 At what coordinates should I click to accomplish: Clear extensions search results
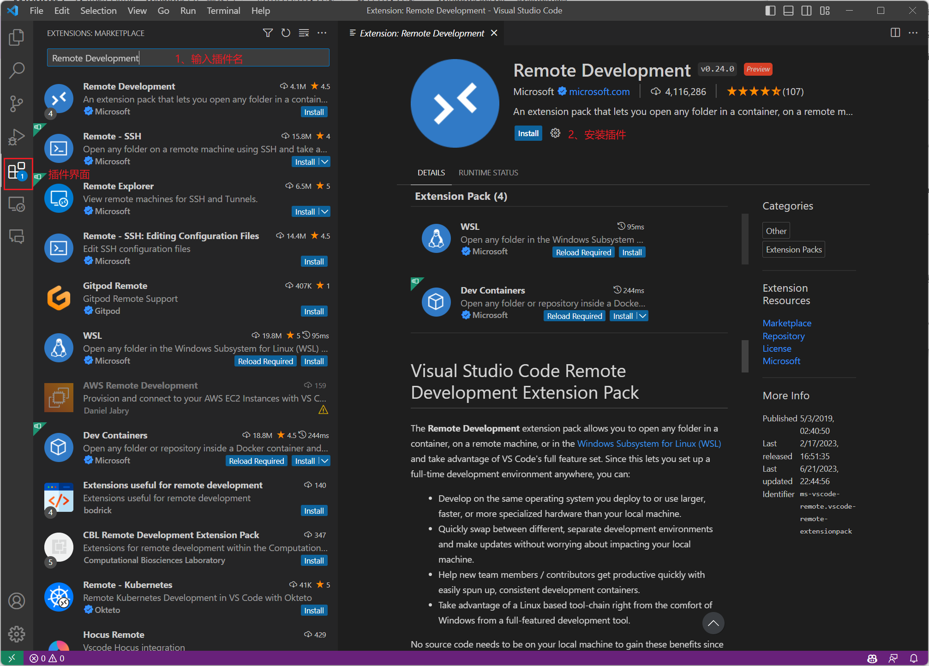(304, 33)
